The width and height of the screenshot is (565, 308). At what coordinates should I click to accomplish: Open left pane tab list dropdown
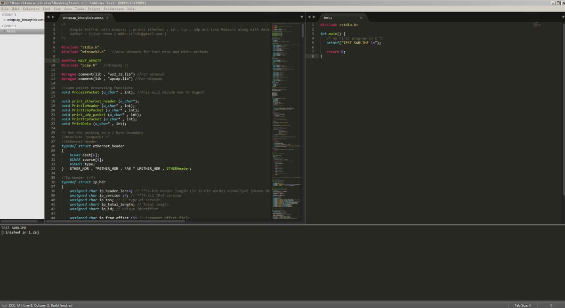point(302,17)
